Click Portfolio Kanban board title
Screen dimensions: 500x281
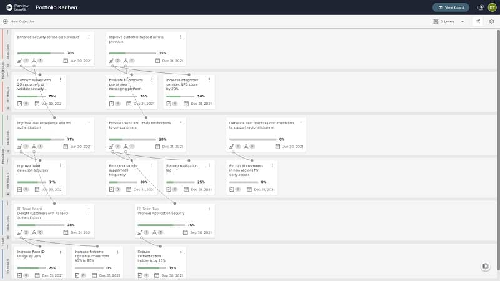[56, 7]
